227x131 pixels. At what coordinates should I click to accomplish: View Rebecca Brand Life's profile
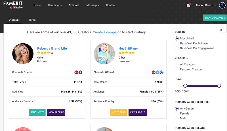56,112
